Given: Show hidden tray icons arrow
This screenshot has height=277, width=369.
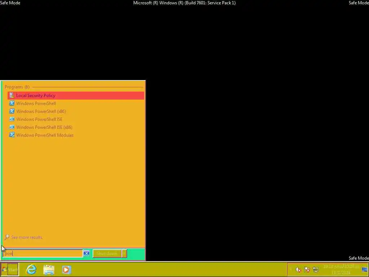Looking at the screenshot, I should 291,269.
